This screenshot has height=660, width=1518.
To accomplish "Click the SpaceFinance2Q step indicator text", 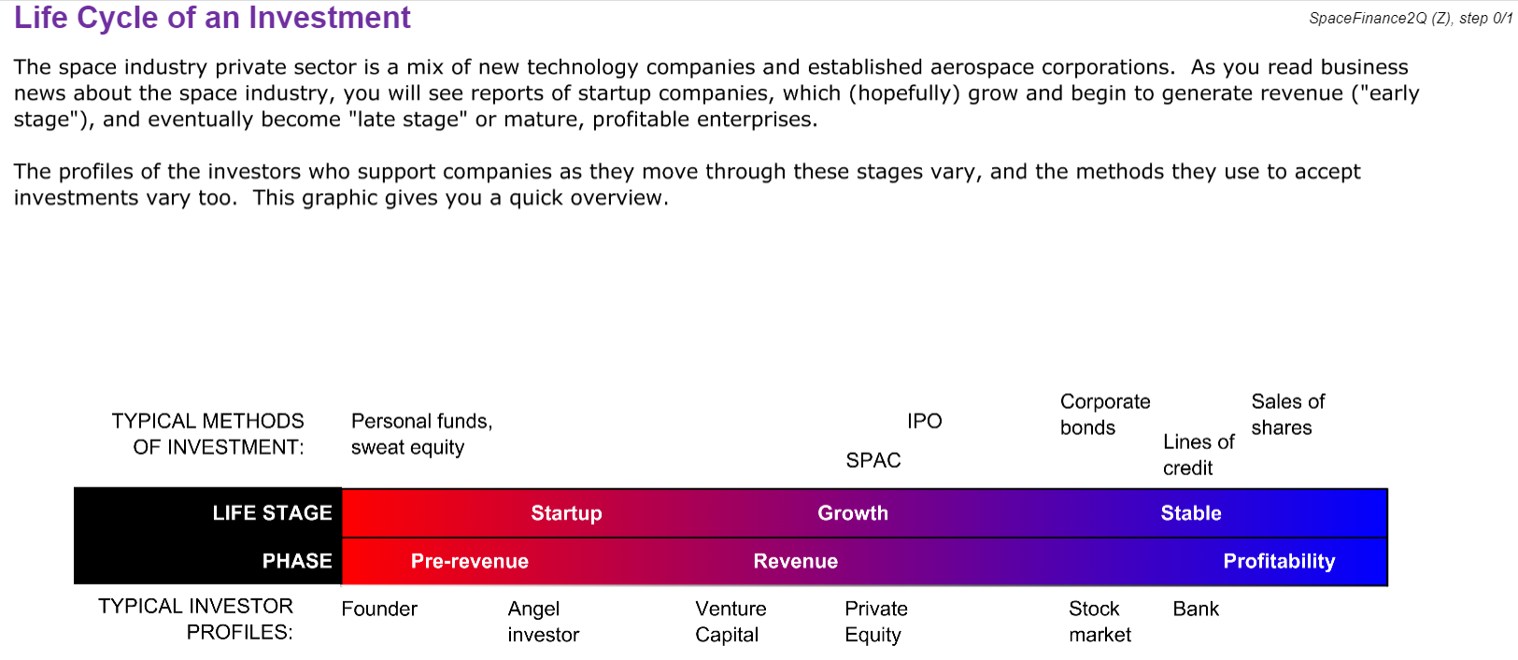I will (1410, 18).
